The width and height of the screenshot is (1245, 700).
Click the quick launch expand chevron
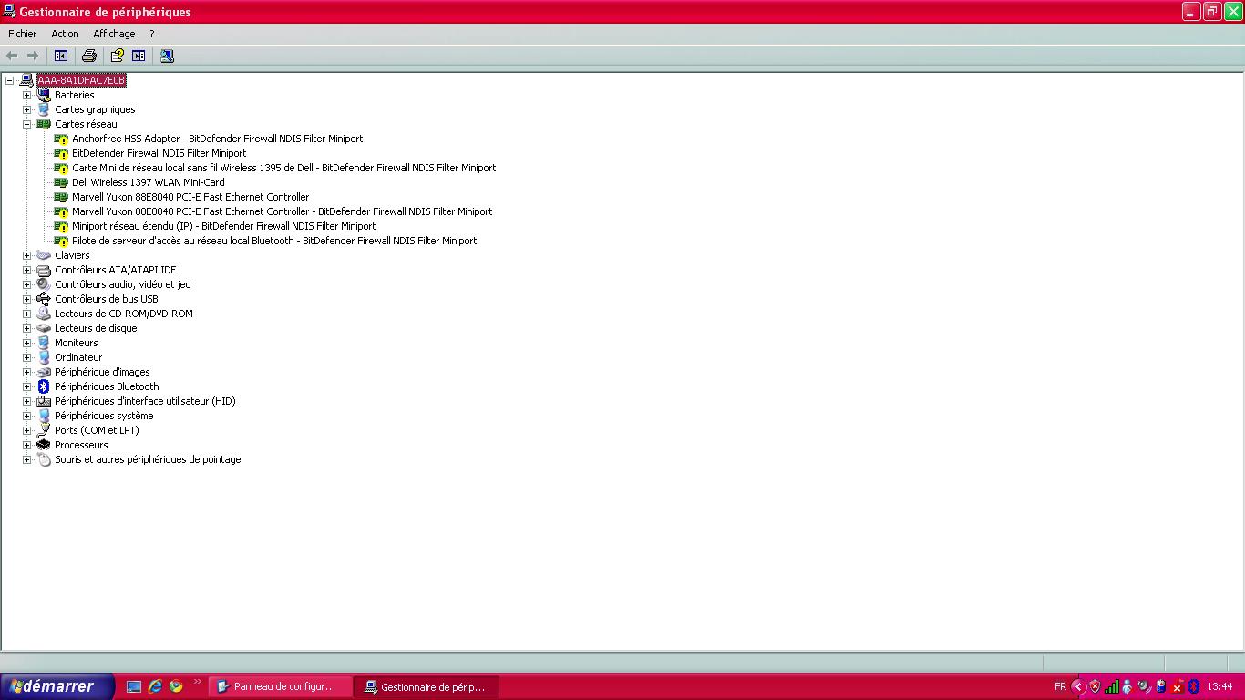pos(197,681)
